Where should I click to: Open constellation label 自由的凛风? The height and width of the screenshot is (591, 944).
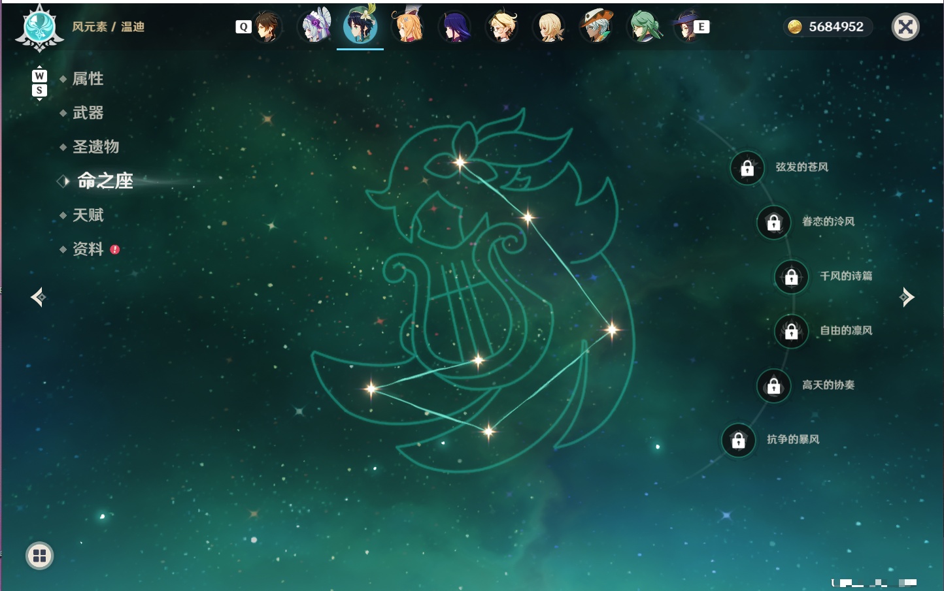coord(846,330)
